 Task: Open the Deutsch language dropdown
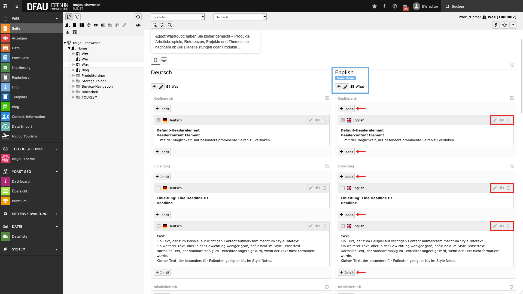pos(240,17)
